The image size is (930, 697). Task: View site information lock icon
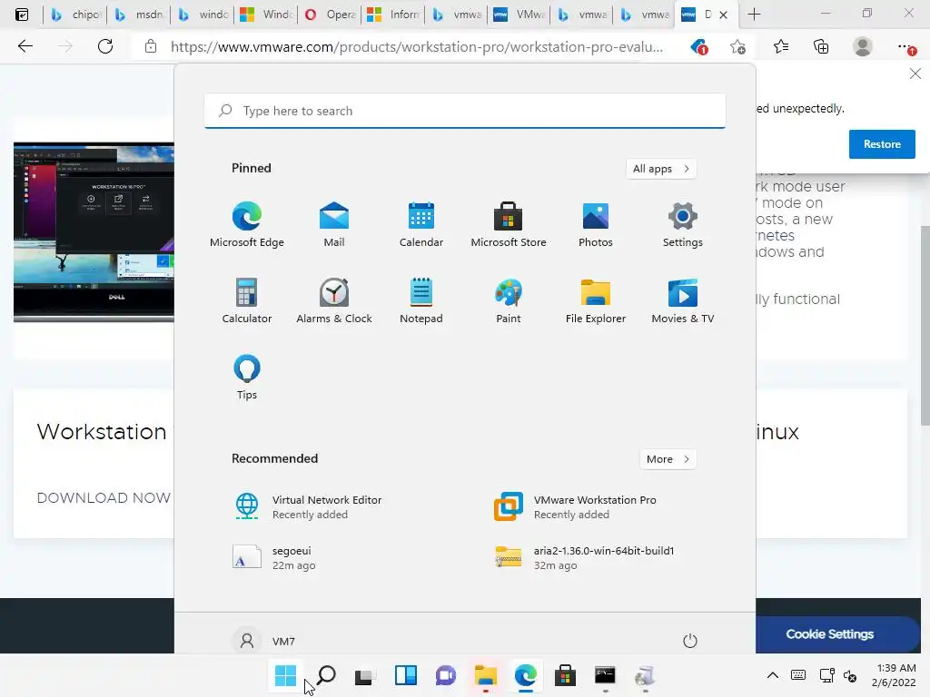tap(151, 46)
